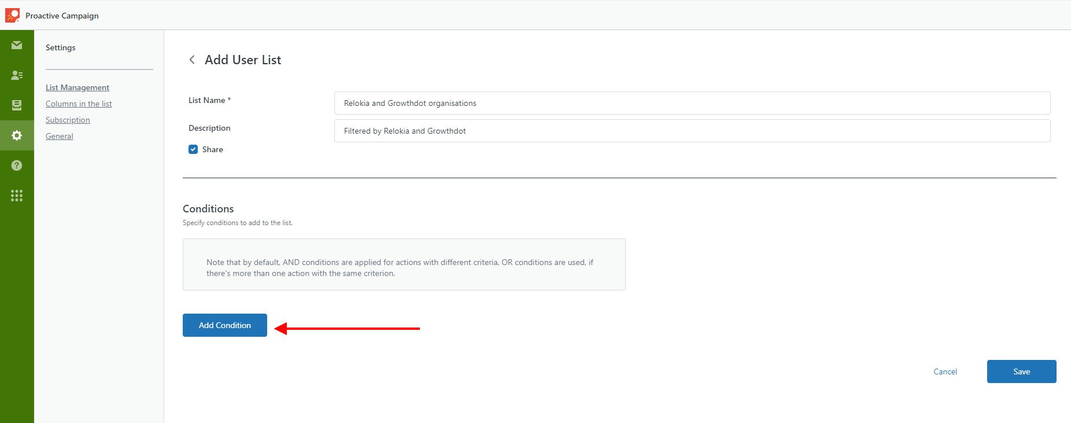Click the Add User List heading

[243, 60]
